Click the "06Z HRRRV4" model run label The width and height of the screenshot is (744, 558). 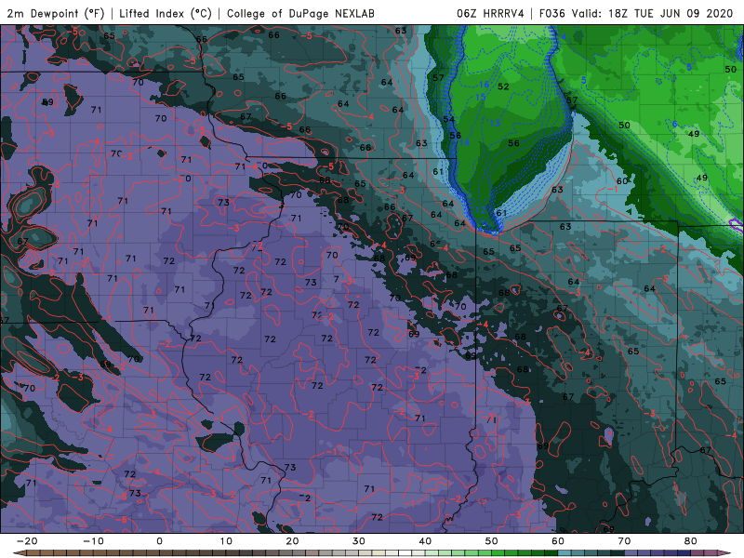coord(490,13)
